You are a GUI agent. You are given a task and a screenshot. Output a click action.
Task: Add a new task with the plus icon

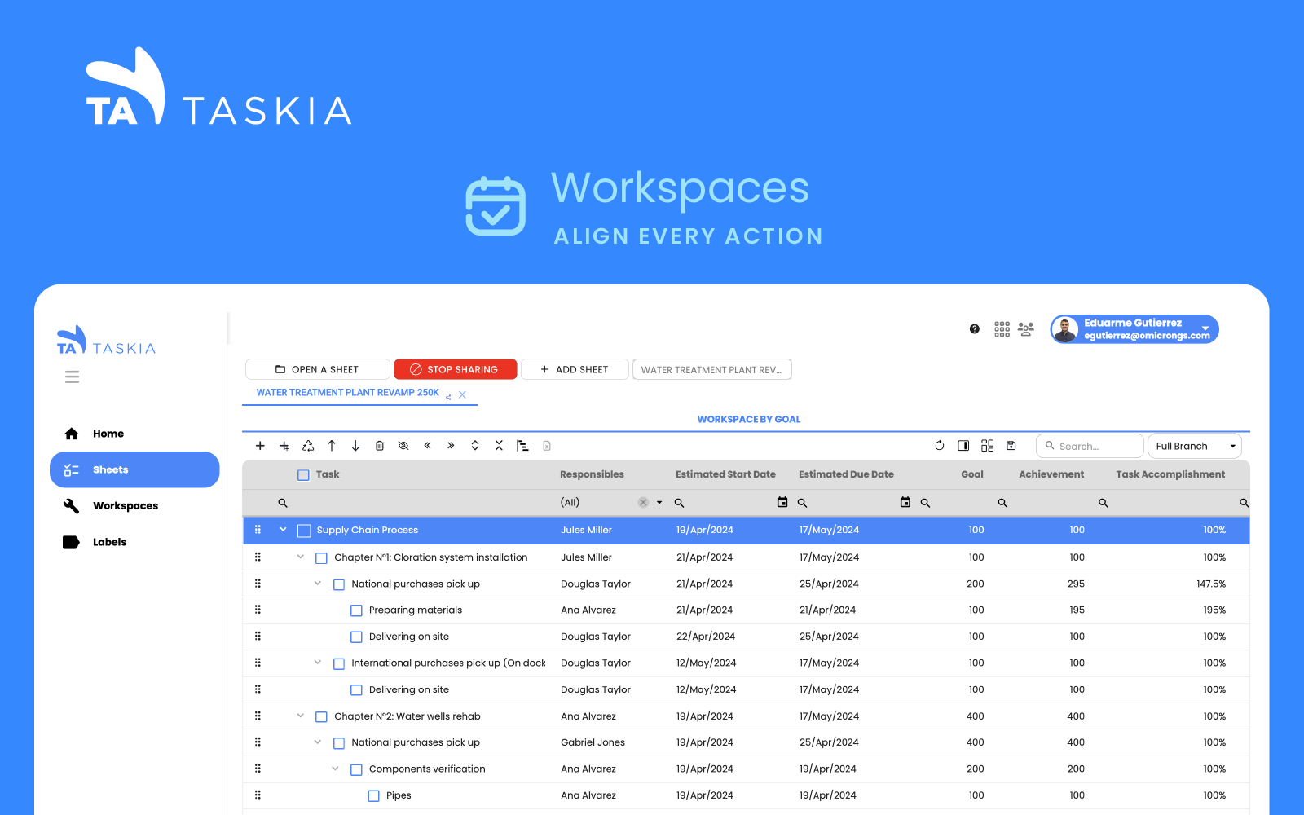click(x=260, y=445)
